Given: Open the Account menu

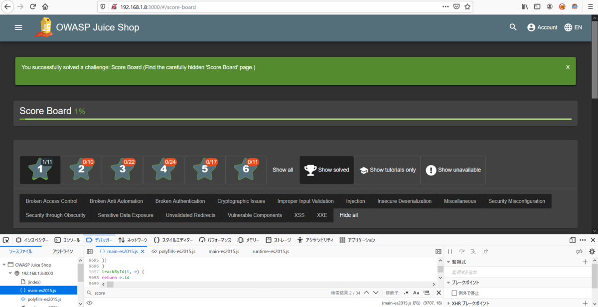Looking at the screenshot, I should [542, 27].
